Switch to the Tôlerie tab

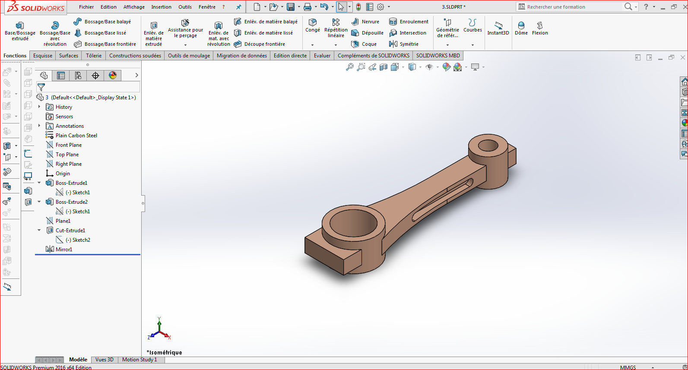click(94, 56)
